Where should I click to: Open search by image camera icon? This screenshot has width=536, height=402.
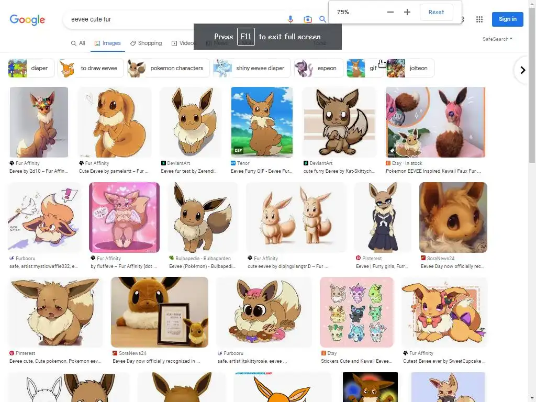[x=308, y=19]
